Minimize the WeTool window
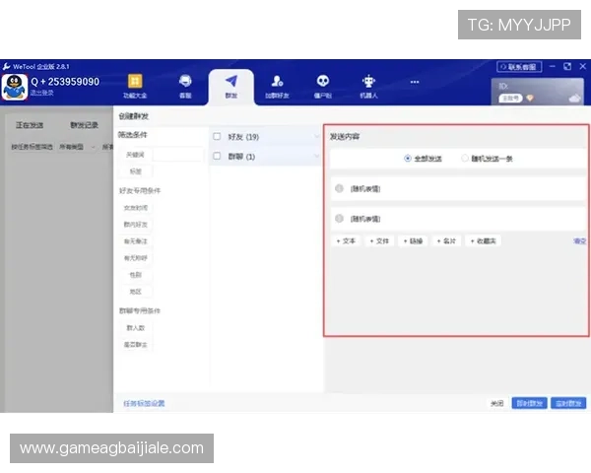 point(553,66)
